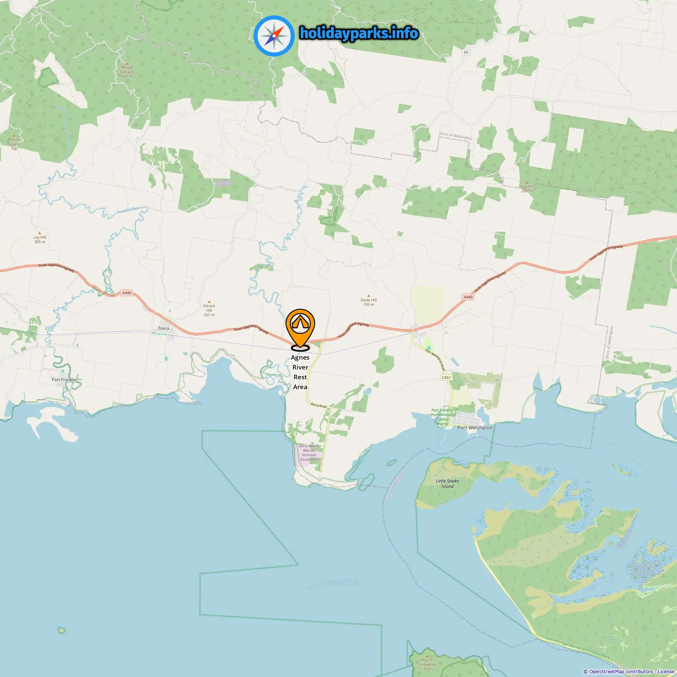Click the A440 shield east of Slade Hill
The height and width of the screenshot is (677, 677).
click(x=468, y=297)
